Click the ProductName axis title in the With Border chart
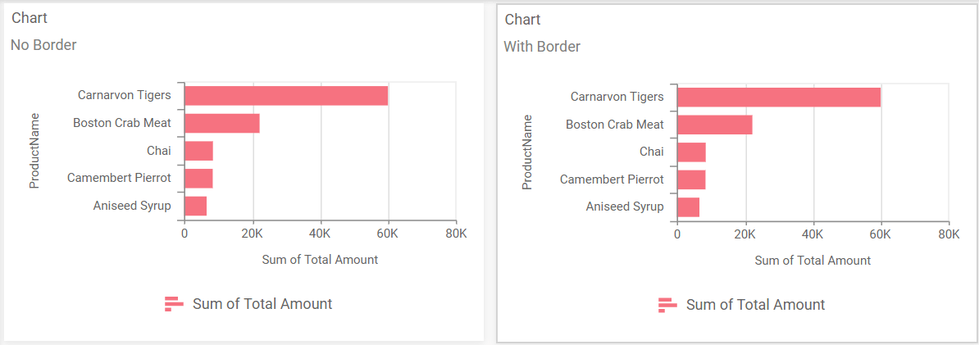This screenshot has height=345, width=979. [x=527, y=152]
